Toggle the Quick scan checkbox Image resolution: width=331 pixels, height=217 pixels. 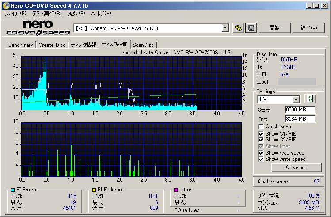click(x=261, y=127)
